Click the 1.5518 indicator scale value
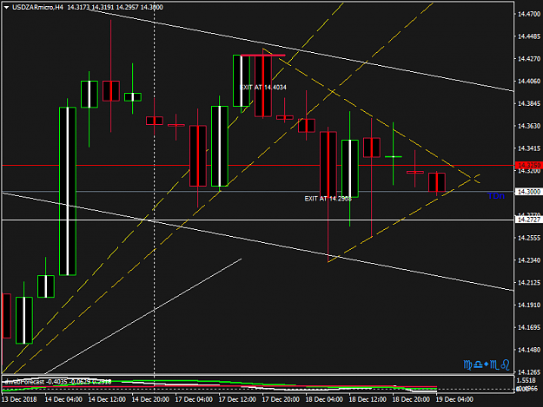This screenshot has height=407, width=543. click(x=527, y=380)
